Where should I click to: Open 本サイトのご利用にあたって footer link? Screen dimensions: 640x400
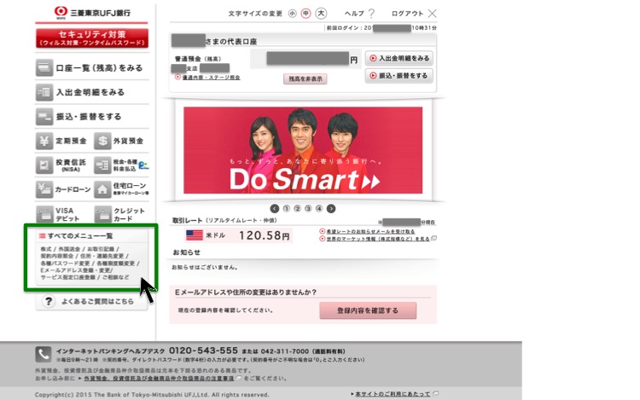[x=393, y=394]
